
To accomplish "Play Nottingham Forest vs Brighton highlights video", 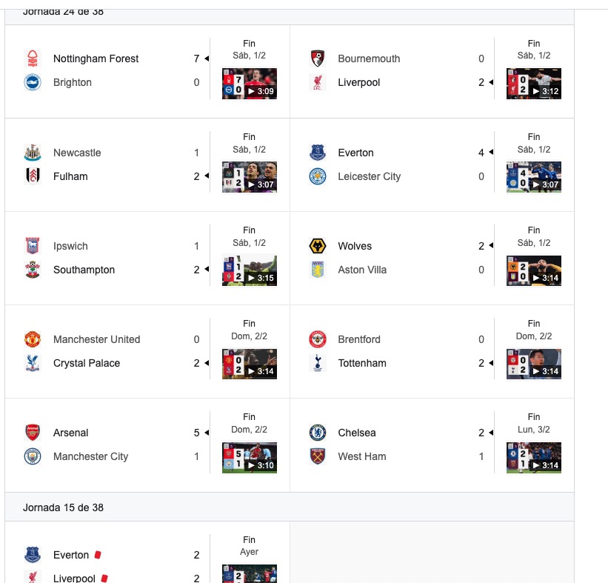I will [x=250, y=84].
